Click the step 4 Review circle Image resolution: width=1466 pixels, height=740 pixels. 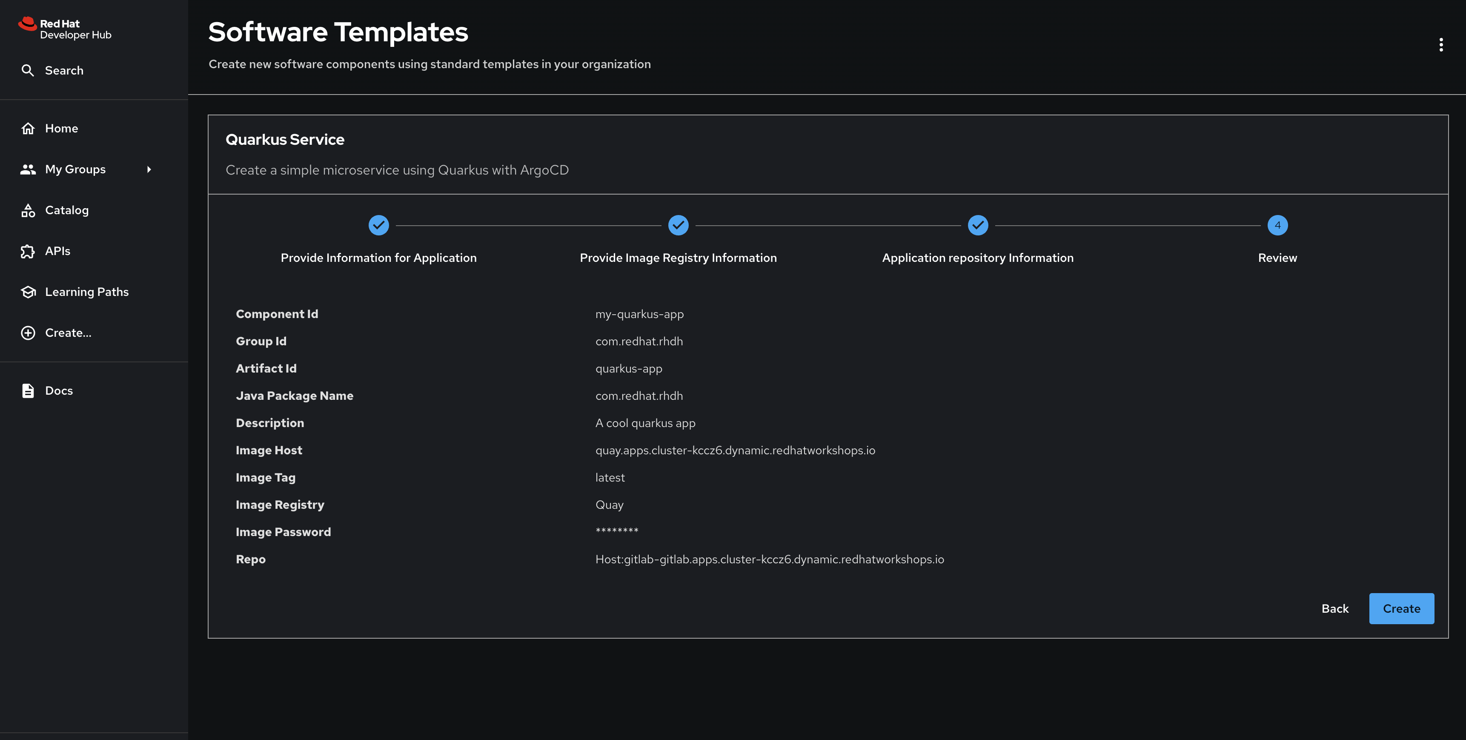tap(1277, 225)
